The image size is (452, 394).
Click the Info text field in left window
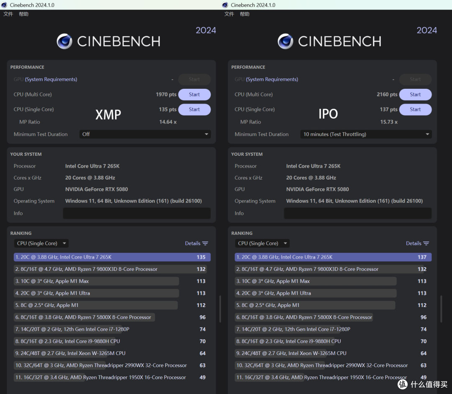click(136, 213)
